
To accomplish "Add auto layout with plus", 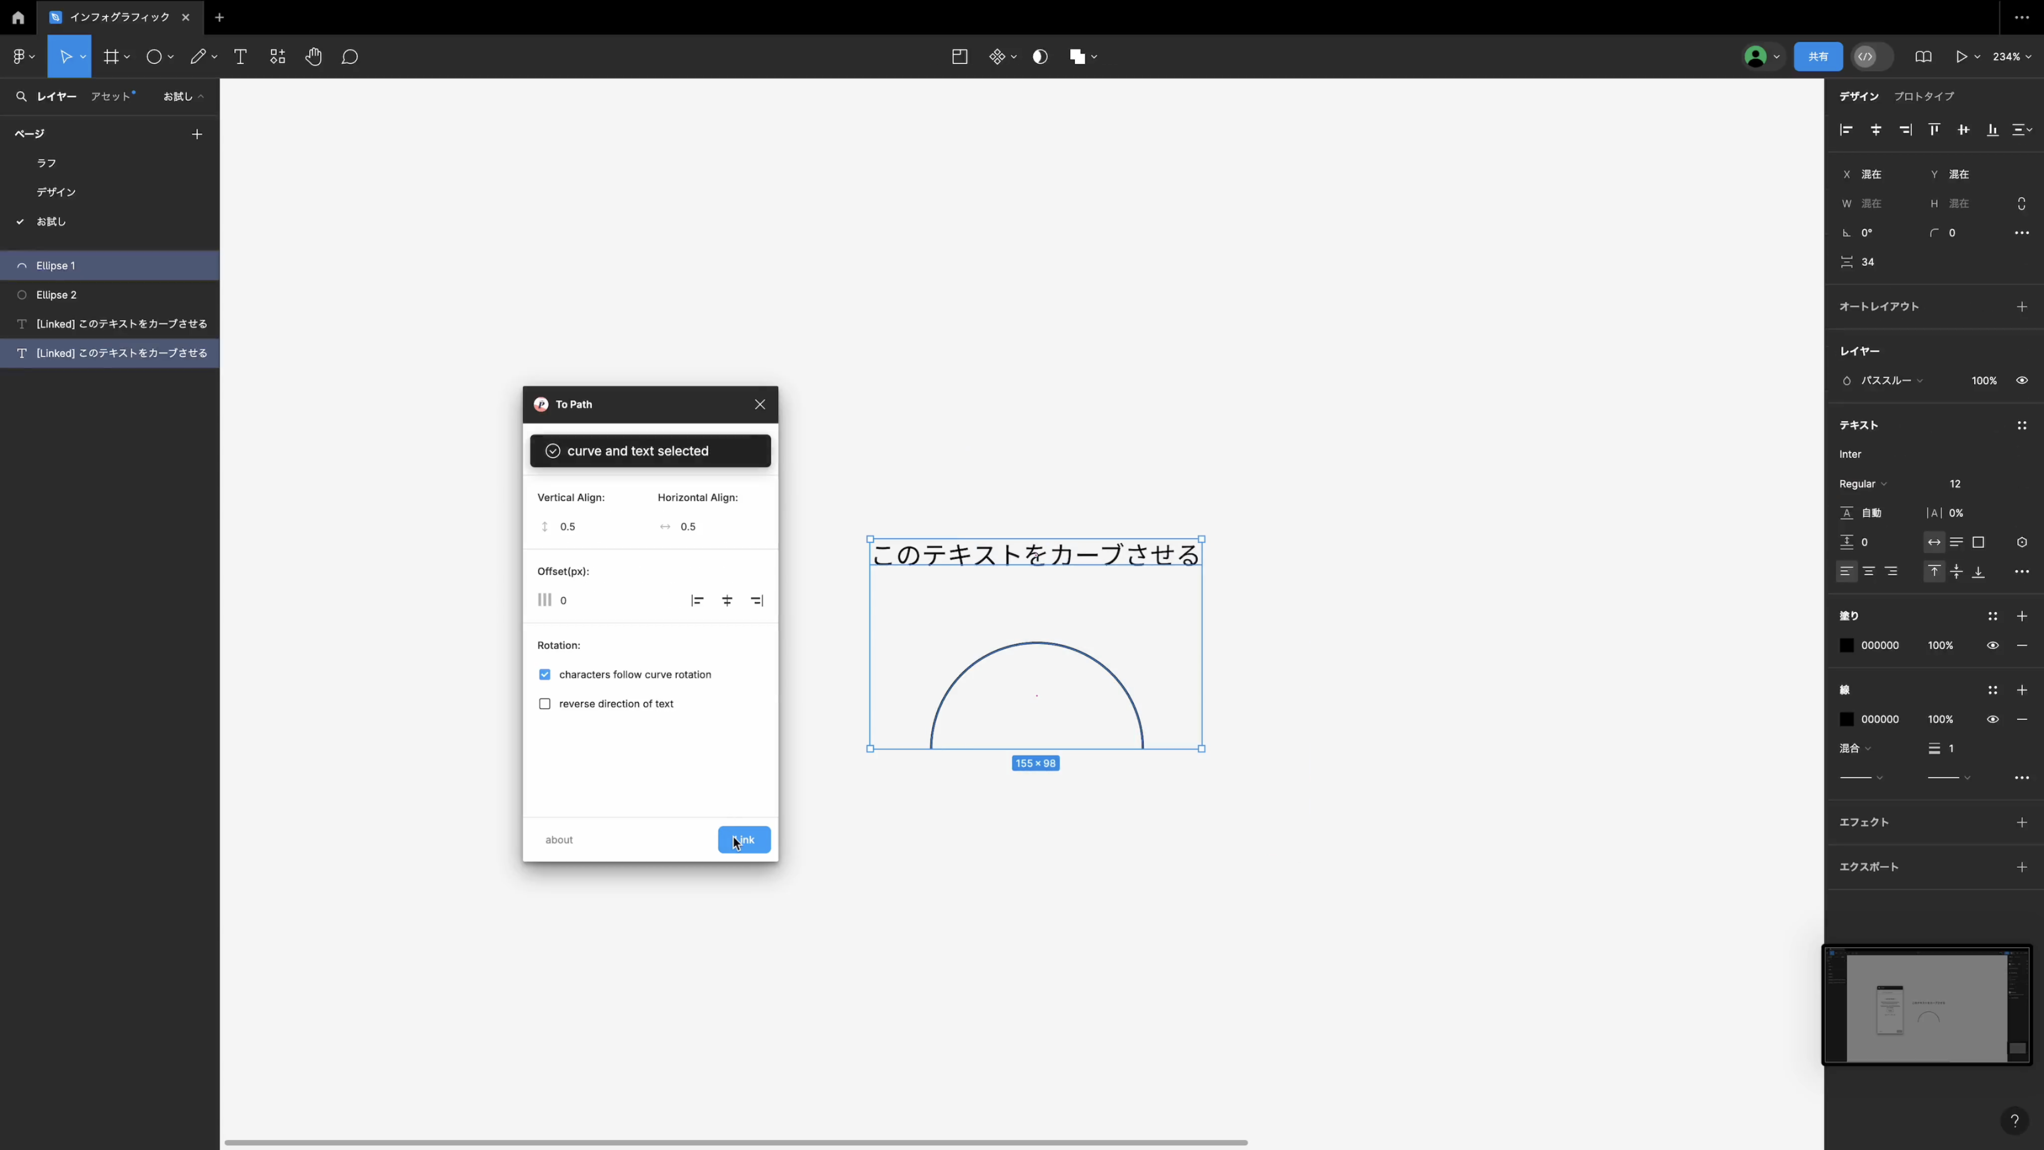I will pyautogui.click(x=2022, y=306).
